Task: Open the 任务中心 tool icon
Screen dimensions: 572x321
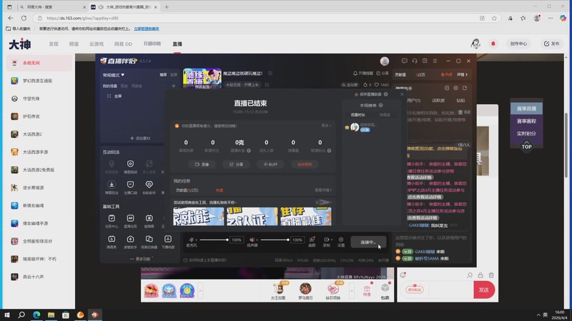Action: 112,218
